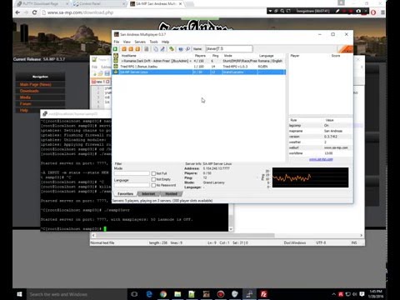Show hidden system tray icons
Screen dimensions: 400x300
click(333, 294)
